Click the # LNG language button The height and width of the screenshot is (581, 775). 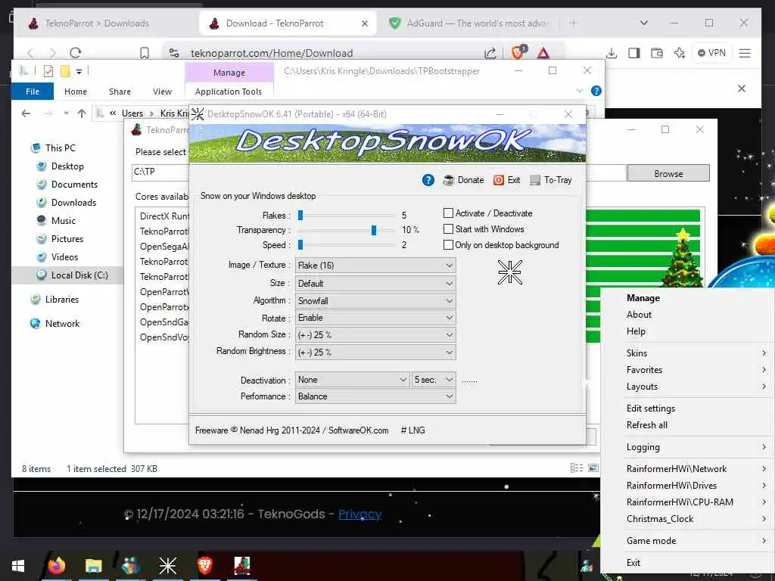tap(412, 430)
